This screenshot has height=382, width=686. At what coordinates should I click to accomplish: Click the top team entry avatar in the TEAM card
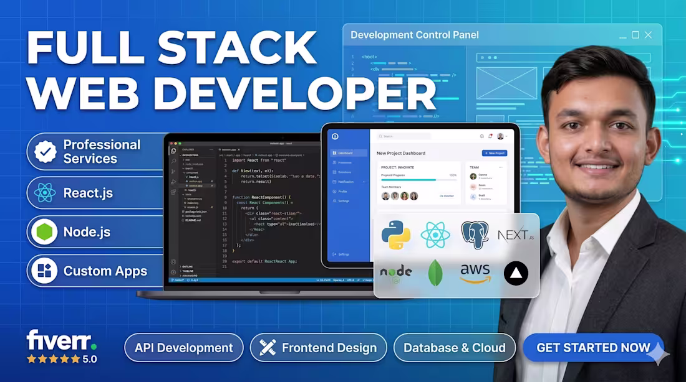(473, 176)
